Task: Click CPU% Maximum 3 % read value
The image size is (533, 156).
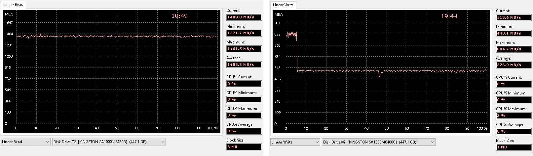Action: (x=244, y=115)
